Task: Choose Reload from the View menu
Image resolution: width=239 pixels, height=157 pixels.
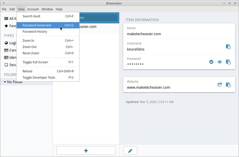Action: coord(48,71)
